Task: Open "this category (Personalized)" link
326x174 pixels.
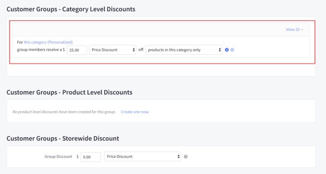Action: click(48, 42)
